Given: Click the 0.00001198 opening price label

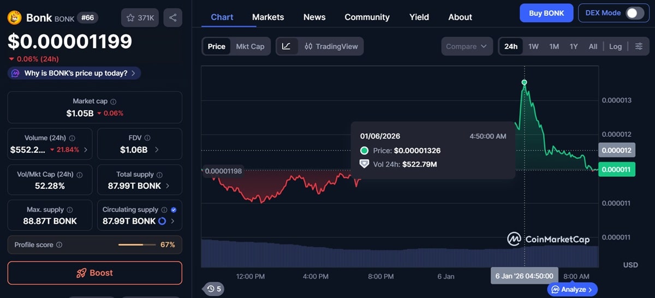Looking at the screenshot, I should pos(223,171).
